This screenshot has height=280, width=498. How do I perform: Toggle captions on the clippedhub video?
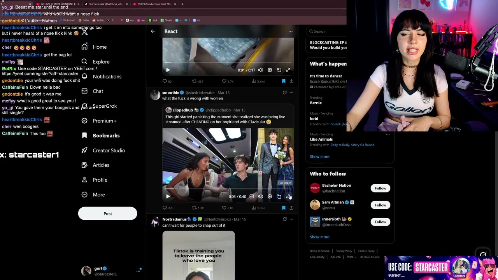coord(251,196)
